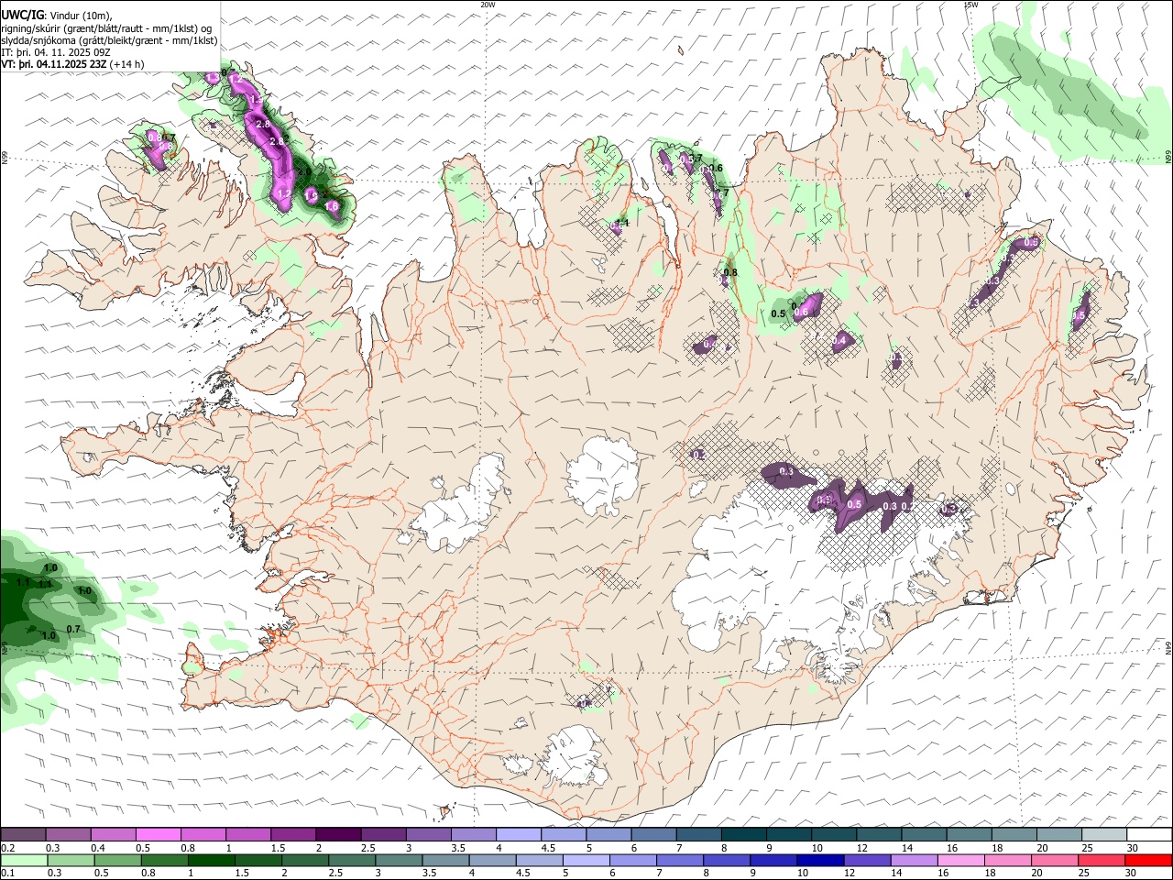Pick top legend swatch between 8 and 9
The width and height of the screenshot is (1173, 880).
[x=744, y=834]
